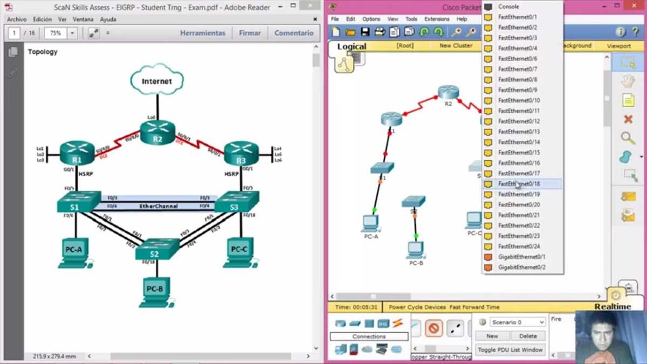Open the 75% zoom dropdown in Adobe Reader
The height and width of the screenshot is (364, 647).
pos(60,33)
